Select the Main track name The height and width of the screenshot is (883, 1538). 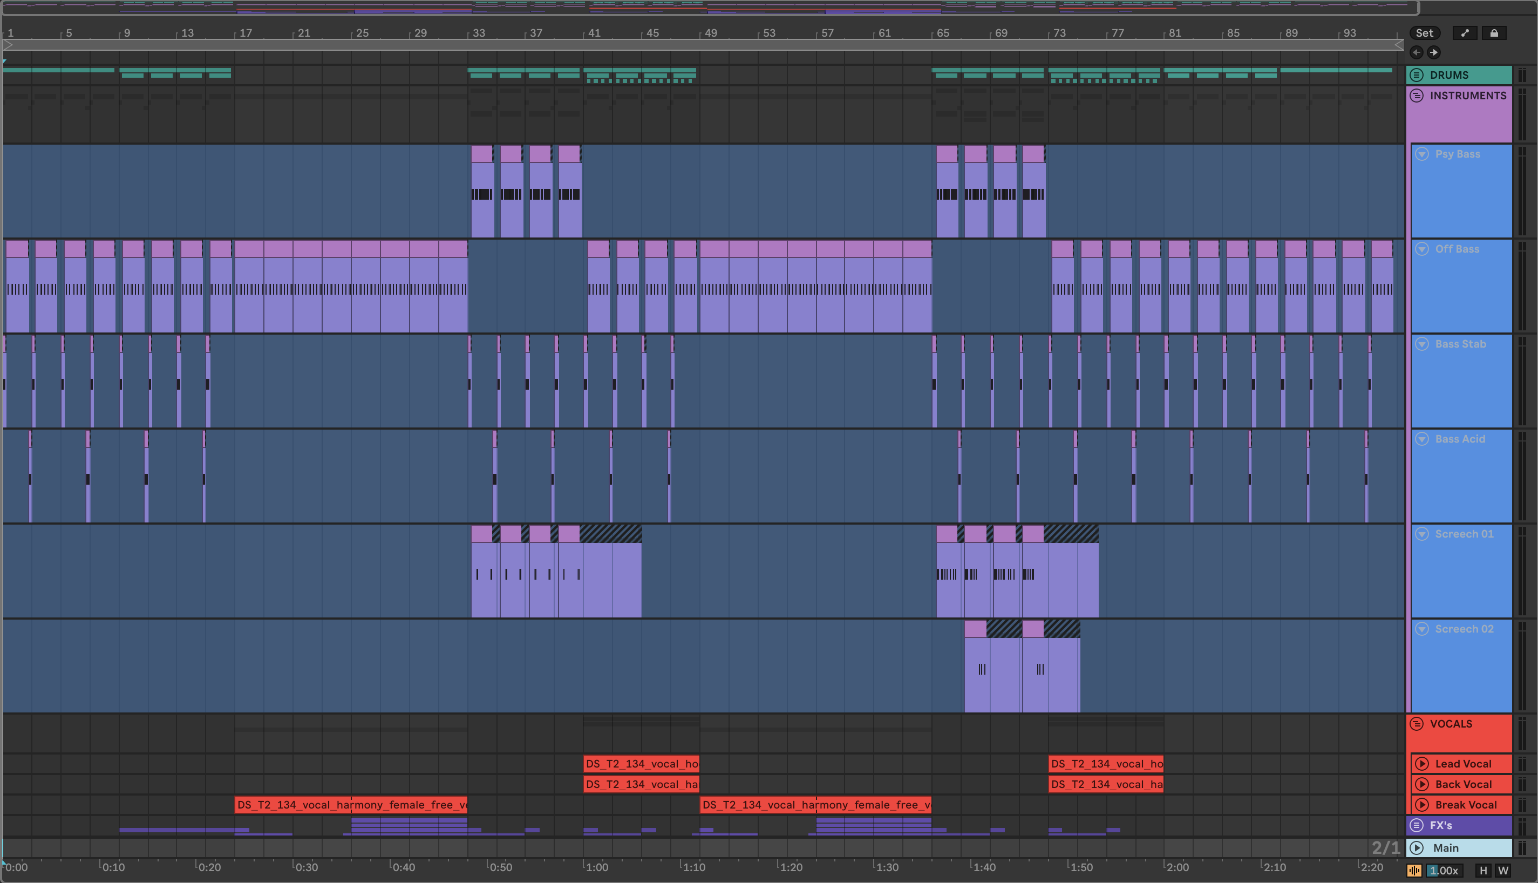click(1445, 848)
